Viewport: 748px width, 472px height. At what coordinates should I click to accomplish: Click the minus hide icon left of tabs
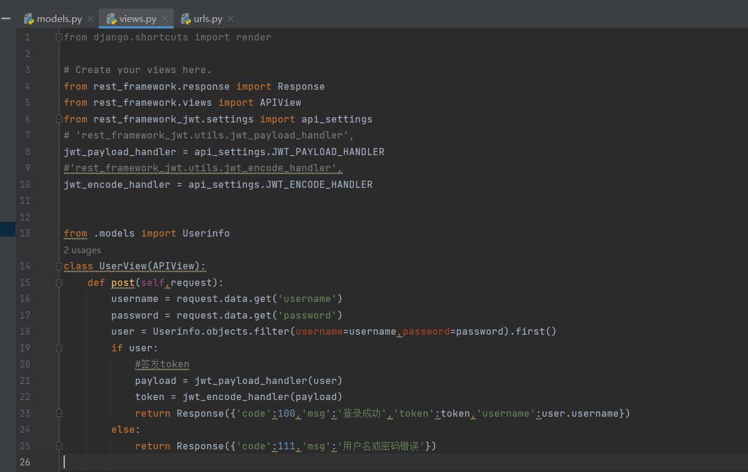6,18
